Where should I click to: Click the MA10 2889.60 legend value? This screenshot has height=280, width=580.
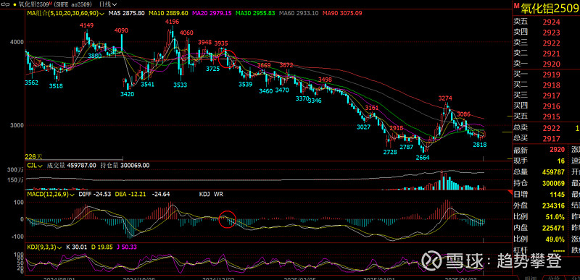(168, 13)
